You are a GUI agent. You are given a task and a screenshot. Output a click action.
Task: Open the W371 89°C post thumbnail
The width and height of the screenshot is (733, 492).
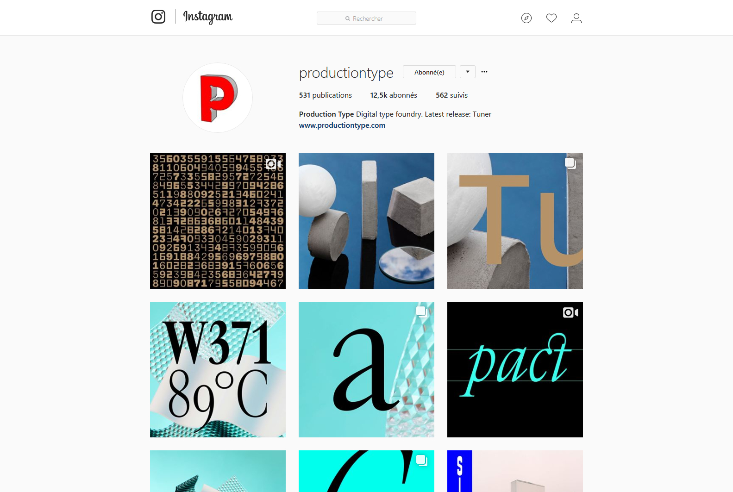coord(218,369)
